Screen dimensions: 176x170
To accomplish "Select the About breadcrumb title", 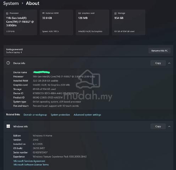I will 33,3.
